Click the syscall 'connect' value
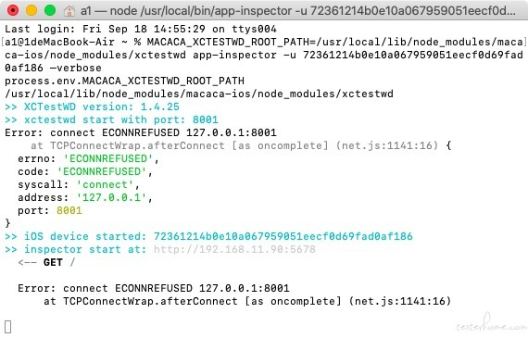This screenshot has width=528, height=338. pyautogui.click(x=105, y=184)
